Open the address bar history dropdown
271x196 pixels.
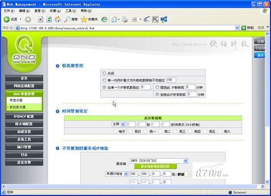pos(237,28)
